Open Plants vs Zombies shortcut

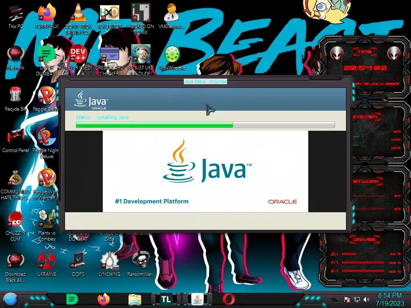coord(47,226)
